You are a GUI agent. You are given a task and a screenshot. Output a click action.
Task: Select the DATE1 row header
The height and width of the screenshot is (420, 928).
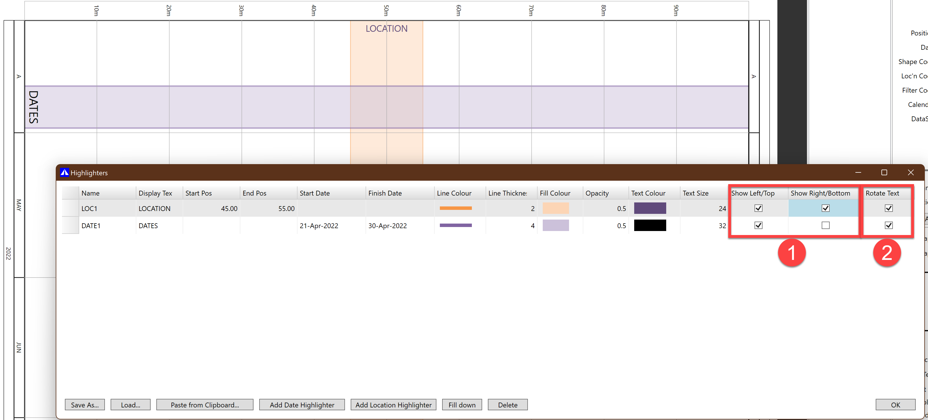pos(70,225)
